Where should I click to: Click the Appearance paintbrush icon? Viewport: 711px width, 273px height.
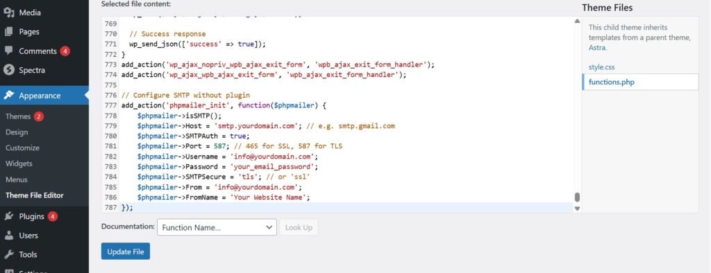click(8, 96)
